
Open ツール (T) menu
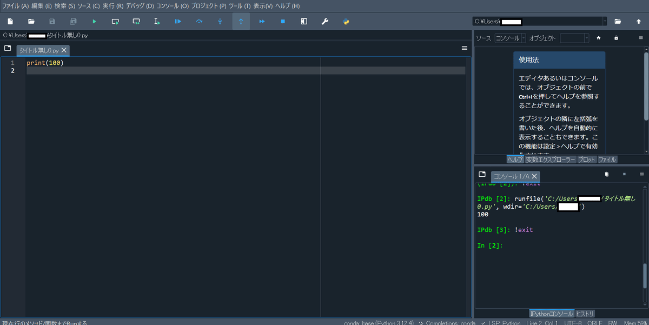[x=240, y=5]
